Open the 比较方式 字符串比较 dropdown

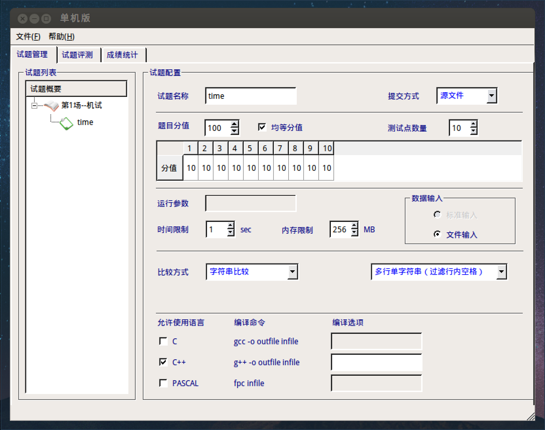[x=292, y=272]
